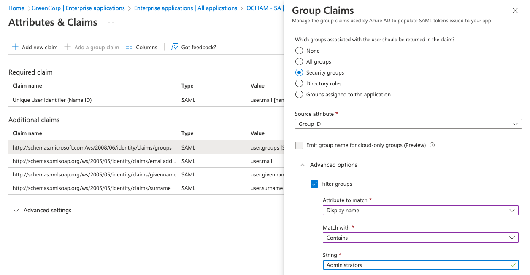Select the Directory roles radio option
This screenshot has width=530, height=275.
pyautogui.click(x=299, y=83)
